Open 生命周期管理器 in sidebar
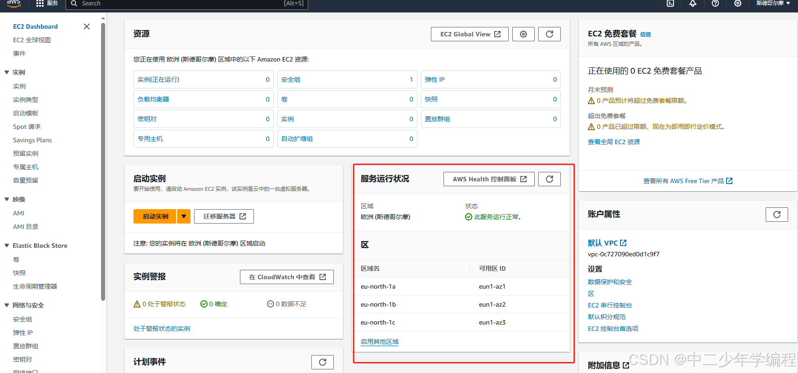The width and height of the screenshot is (798, 373). click(35, 286)
